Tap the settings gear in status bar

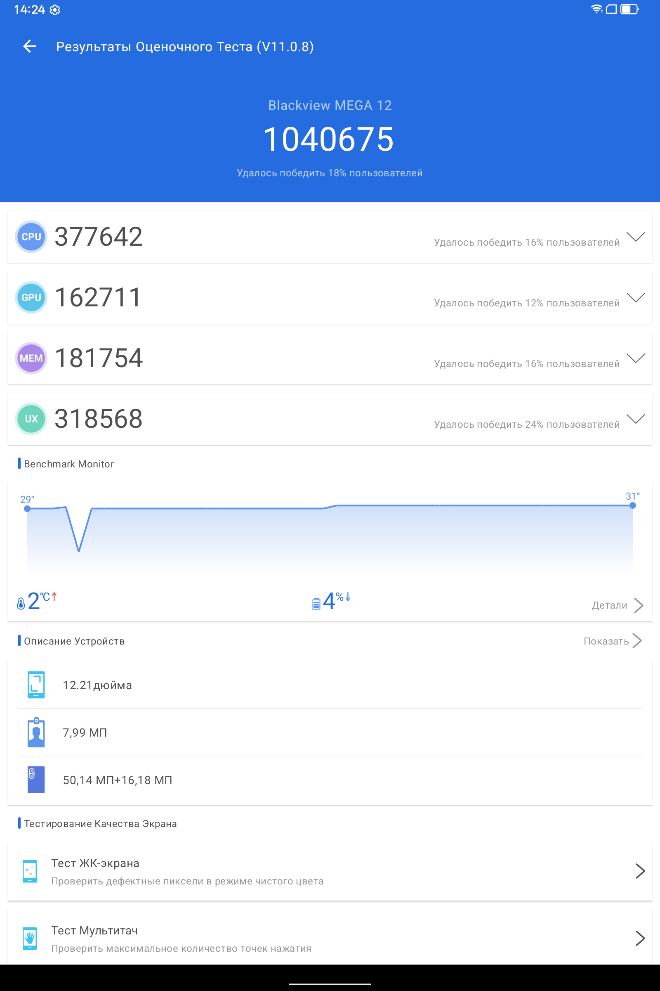coord(55,9)
